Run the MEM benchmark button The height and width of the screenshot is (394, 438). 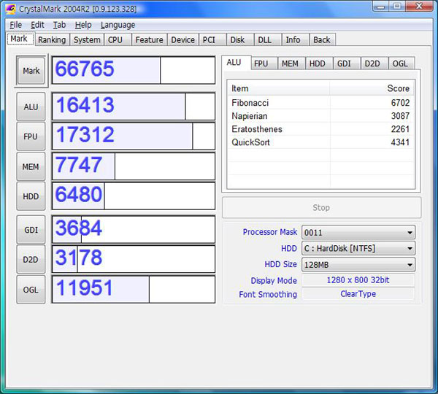coord(31,166)
